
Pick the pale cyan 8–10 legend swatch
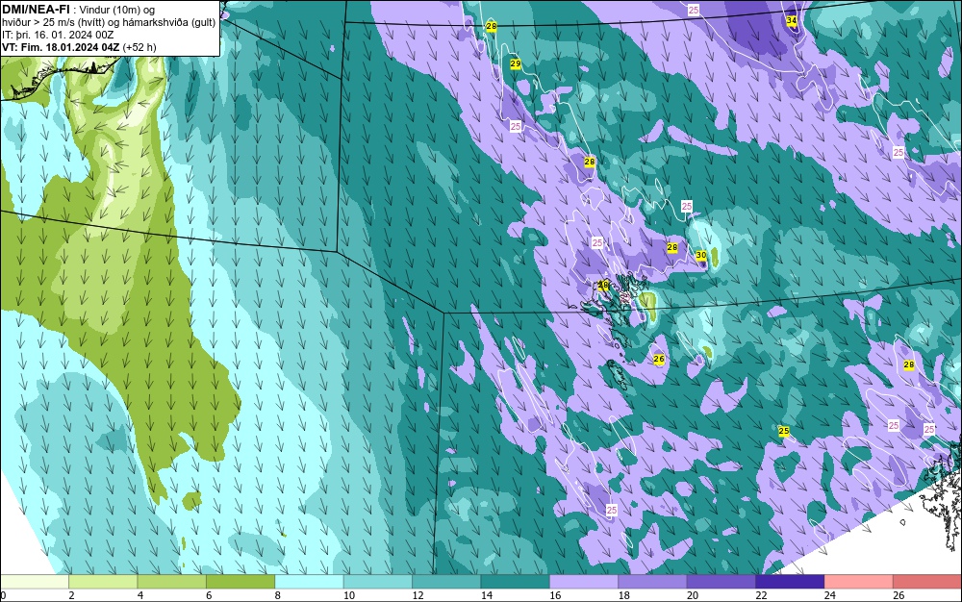(x=309, y=582)
